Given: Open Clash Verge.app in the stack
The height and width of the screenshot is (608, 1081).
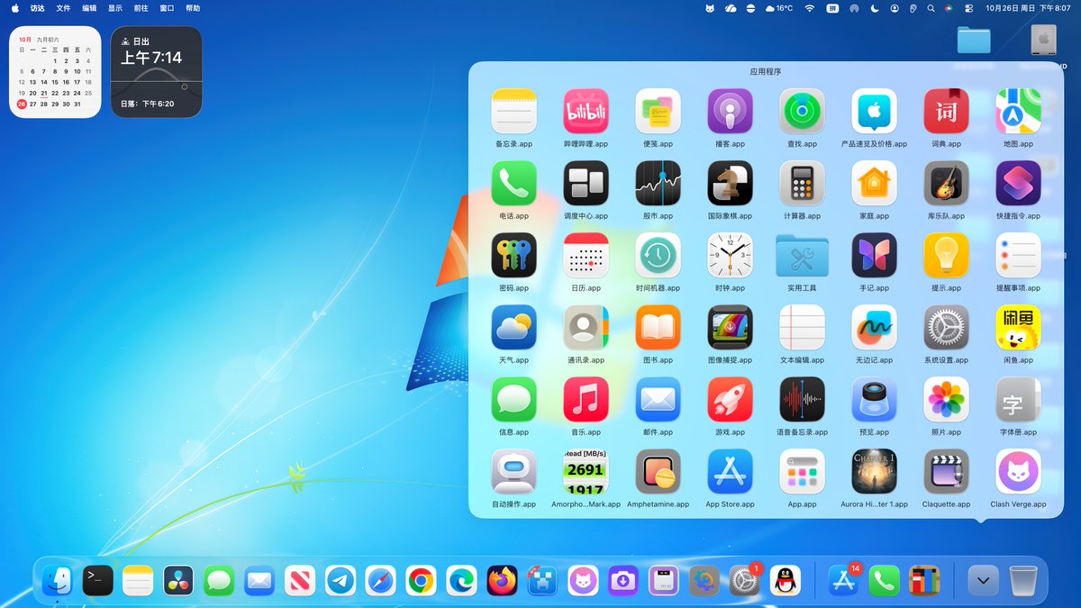Looking at the screenshot, I should 1018,471.
